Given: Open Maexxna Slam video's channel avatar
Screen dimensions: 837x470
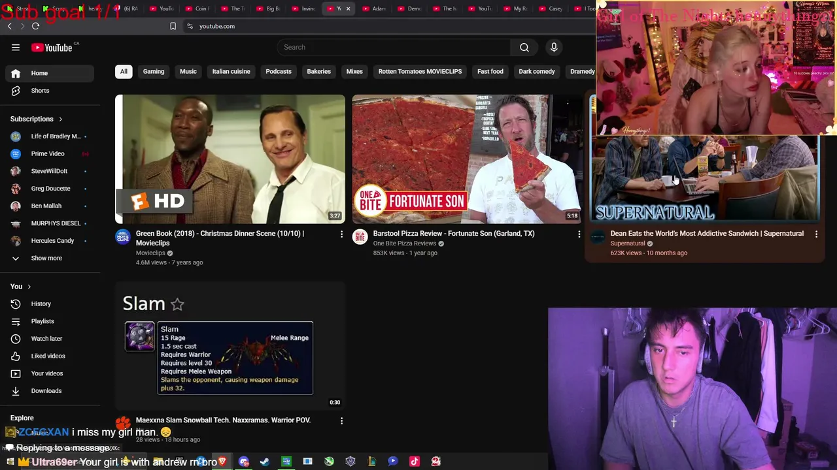Looking at the screenshot, I should (123, 424).
